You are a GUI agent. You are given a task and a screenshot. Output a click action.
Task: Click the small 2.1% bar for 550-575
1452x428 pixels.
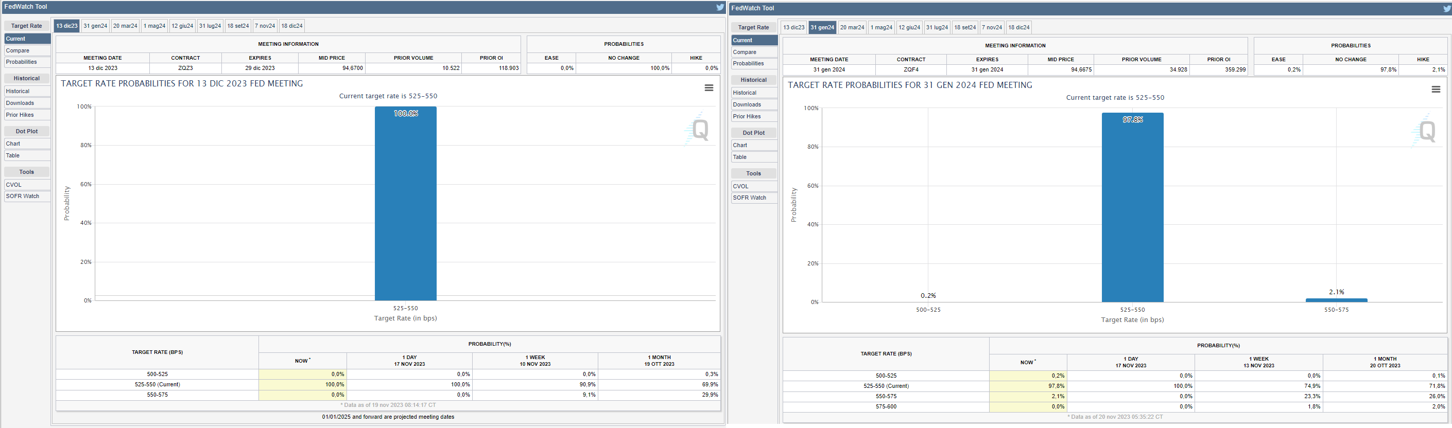click(x=1336, y=300)
